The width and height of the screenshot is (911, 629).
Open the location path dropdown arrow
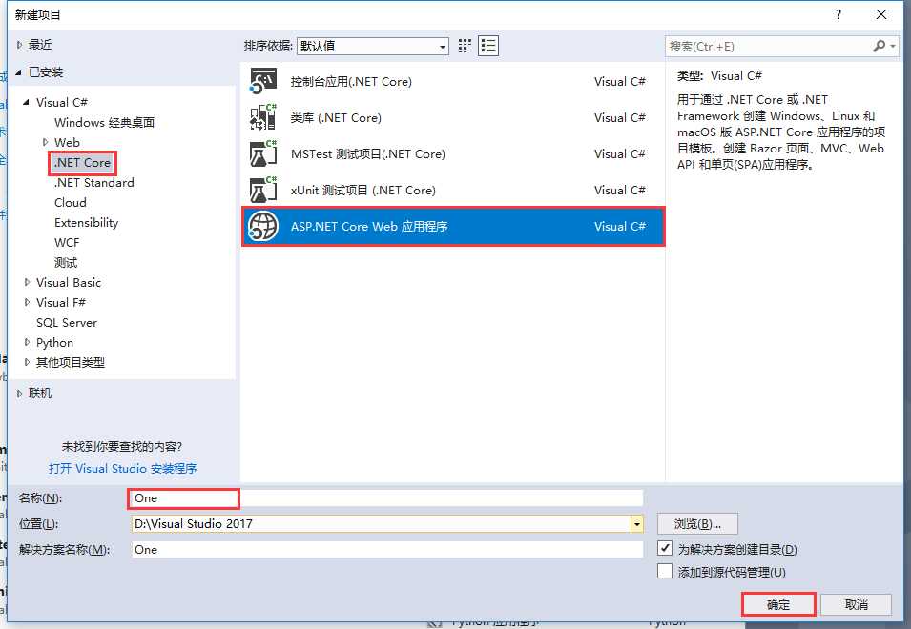[x=637, y=524]
